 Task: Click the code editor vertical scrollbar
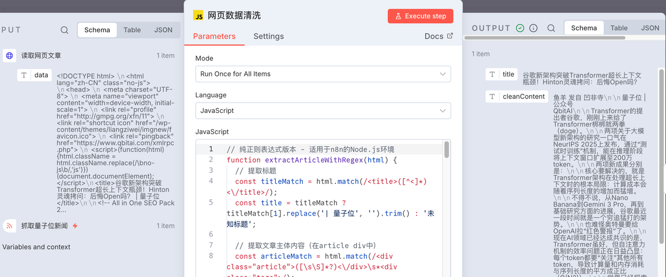446,149
